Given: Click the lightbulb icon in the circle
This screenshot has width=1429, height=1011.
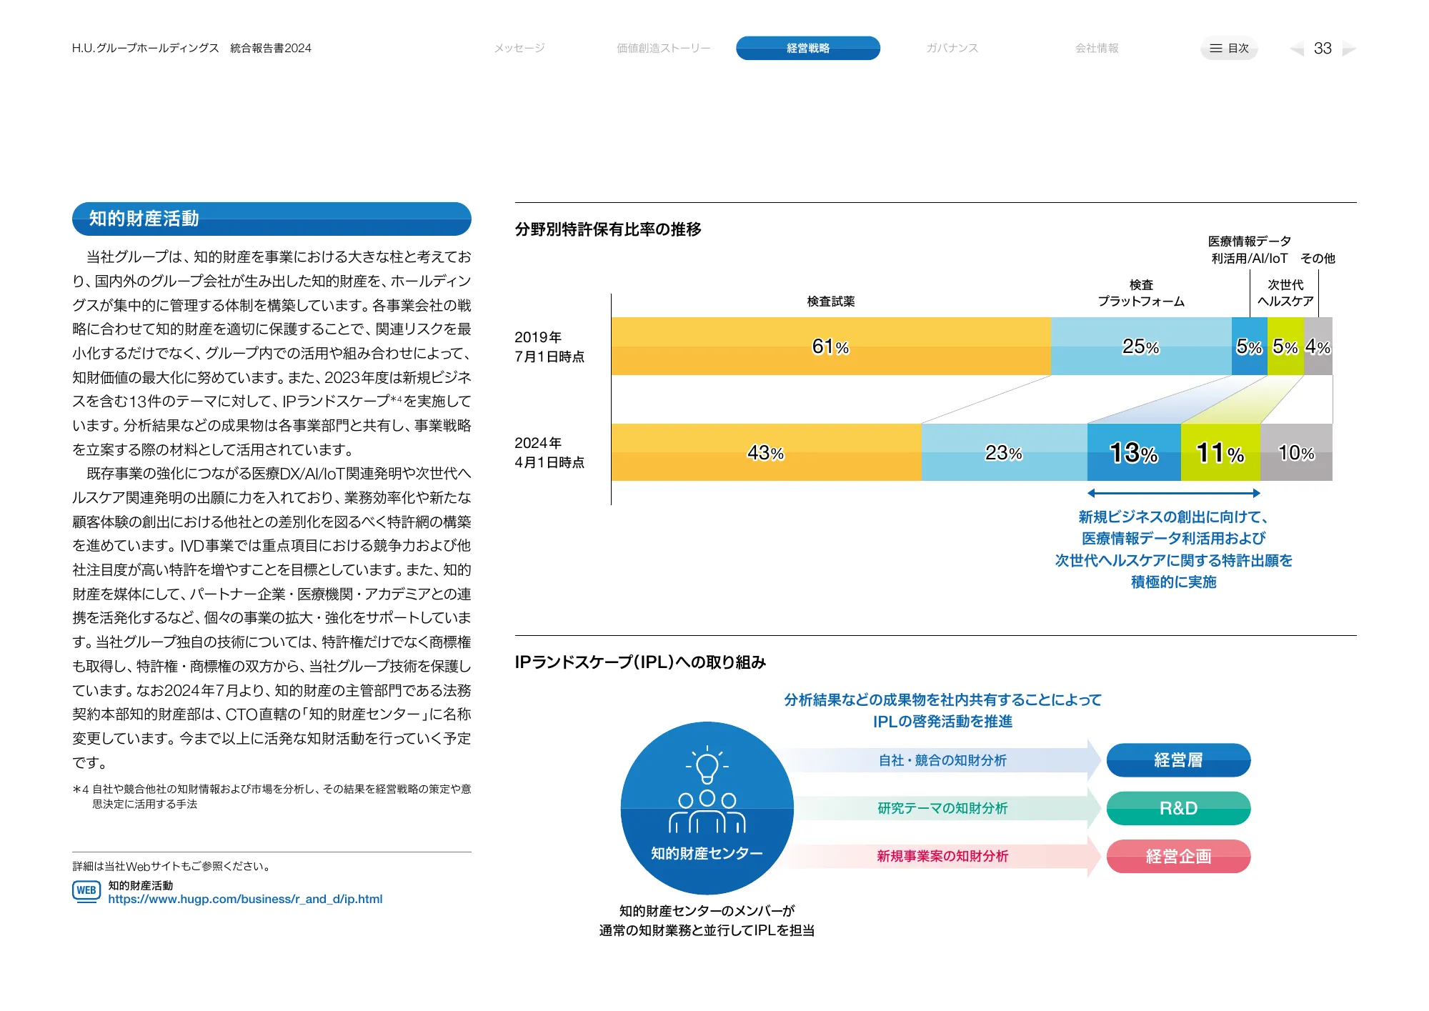Looking at the screenshot, I should click(x=707, y=766).
